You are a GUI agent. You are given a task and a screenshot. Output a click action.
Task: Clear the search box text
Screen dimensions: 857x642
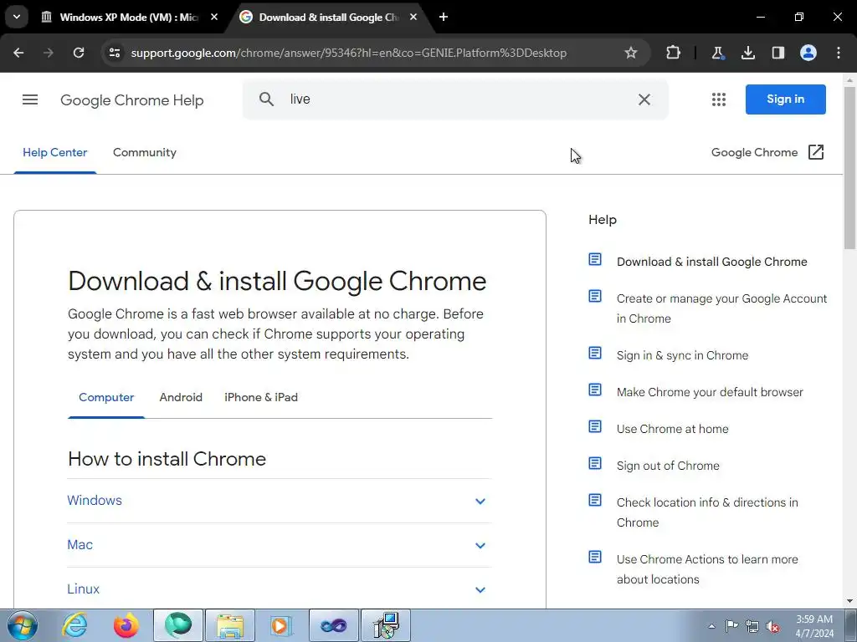644,99
